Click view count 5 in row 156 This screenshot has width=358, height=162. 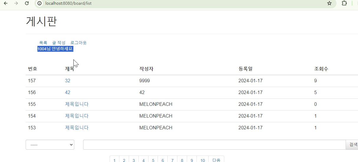click(x=316, y=92)
